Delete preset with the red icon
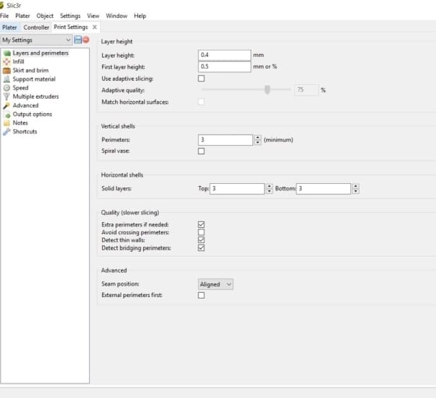This screenshot has height=398, width=436. coord(86,40)
